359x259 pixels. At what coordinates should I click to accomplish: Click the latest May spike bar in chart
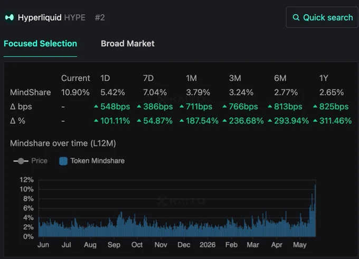pyautogui.click(x=315, y=210)
